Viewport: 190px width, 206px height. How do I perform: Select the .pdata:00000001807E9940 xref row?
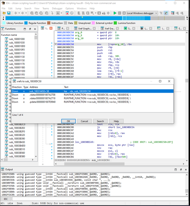[x=92, y=102]
